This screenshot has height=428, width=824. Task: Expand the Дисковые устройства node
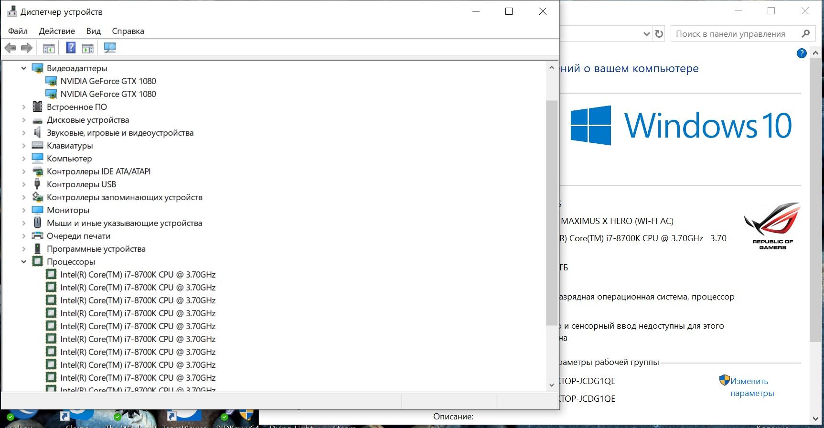point(23,120)
